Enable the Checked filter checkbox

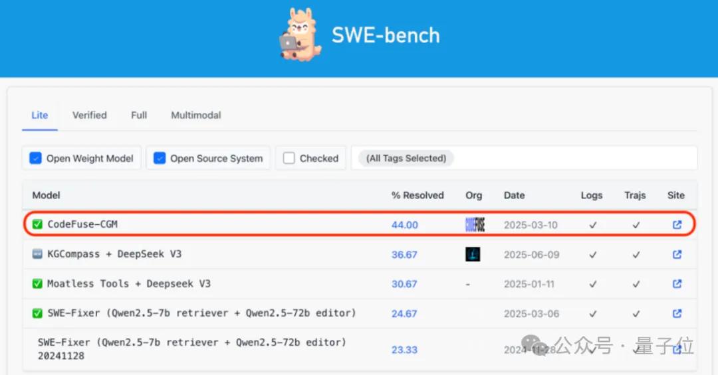point(289,159)
